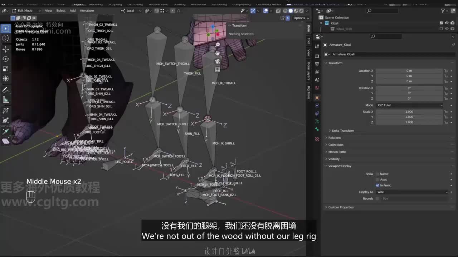
Task: Open rotation Mode XYZ Euler dropdown
Action: [x=409, y=105]
